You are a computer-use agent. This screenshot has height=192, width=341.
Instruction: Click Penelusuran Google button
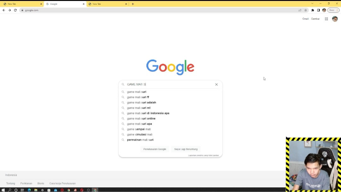point(155,149)
